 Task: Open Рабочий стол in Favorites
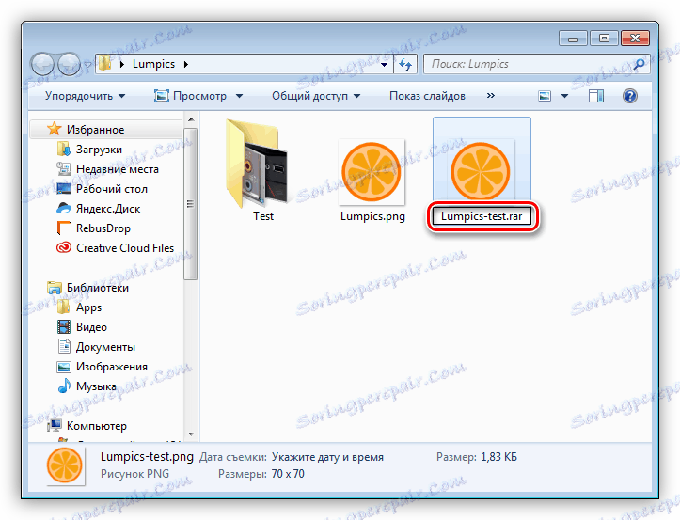tap(112, 189)
